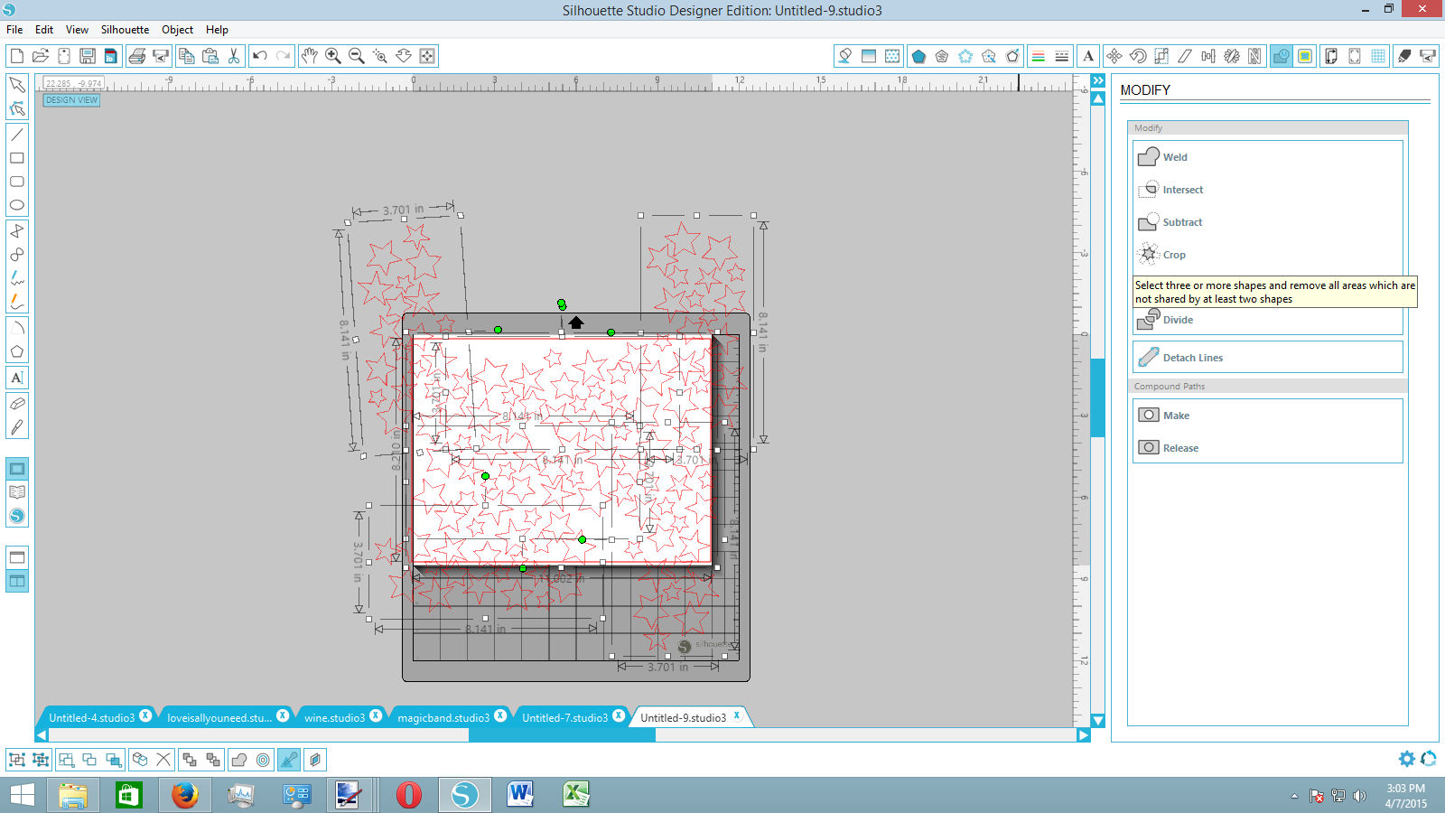Open the Modify panel icon
The height and width of the screenshot is (813, 1445).
[1281, 56]
